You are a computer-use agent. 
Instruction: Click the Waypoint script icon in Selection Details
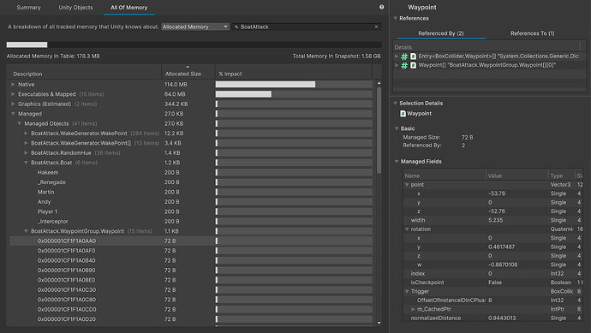click(403, 113)
